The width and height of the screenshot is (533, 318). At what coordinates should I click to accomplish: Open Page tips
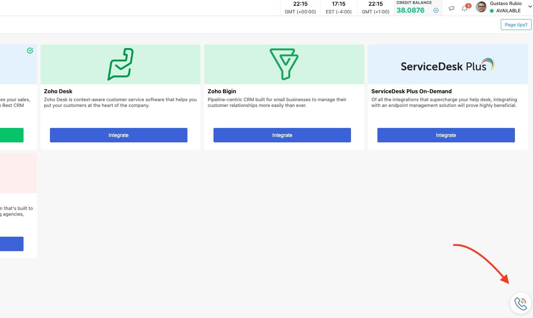coord(516,25)
